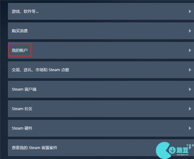Select the 购买消费 label
This screenshot has height=159, width=194.
[20, 31]
